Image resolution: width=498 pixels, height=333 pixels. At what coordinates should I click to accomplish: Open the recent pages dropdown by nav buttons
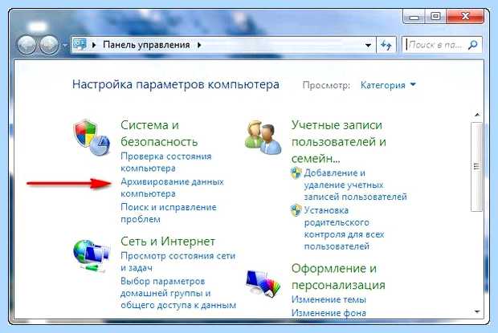[64, 46]
